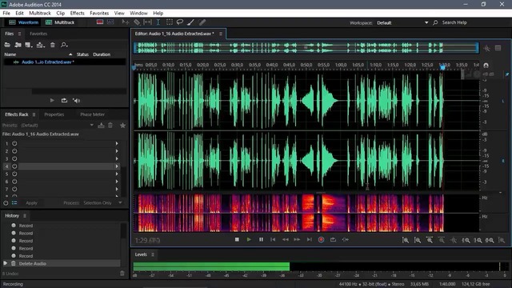Select the Razor tool
Viewport: 512px width, 288px height.
(137, 22)
